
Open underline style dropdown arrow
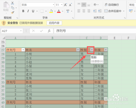(37, 11)
